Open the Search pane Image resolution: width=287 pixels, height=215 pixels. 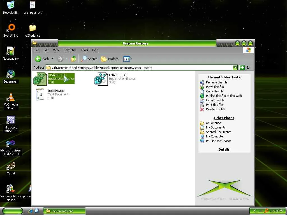[89, 59]
